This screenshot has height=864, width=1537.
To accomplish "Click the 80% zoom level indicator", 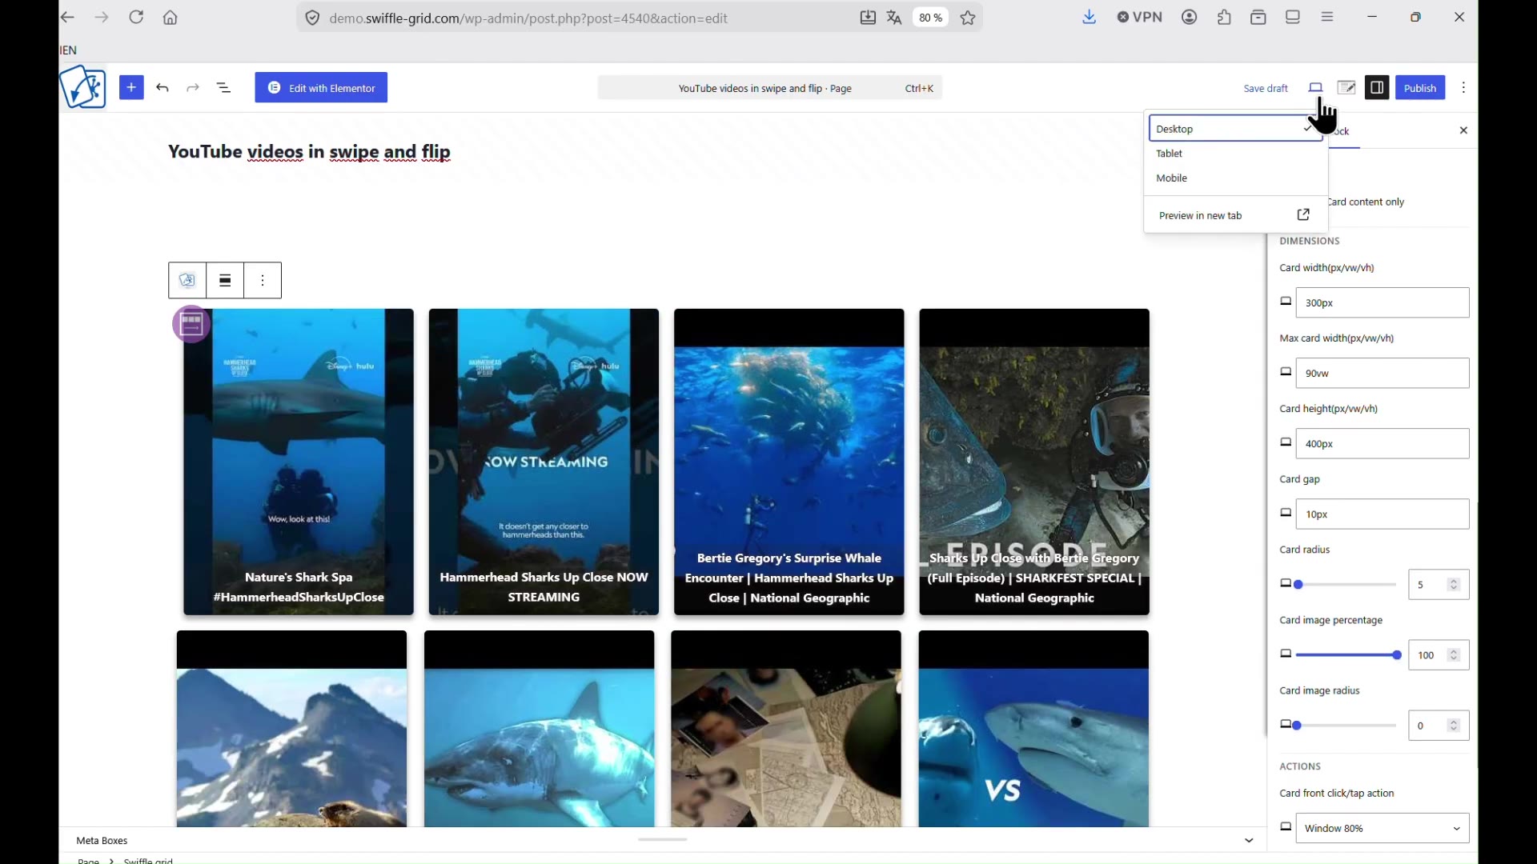I will tap(930, 18).
